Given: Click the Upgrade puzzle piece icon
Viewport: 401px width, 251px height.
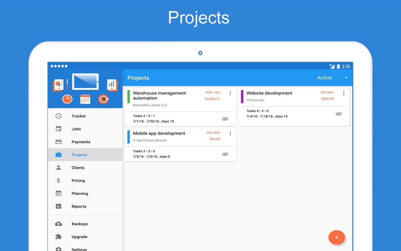Looking at the screenshot, I should (x=58, y=237).
